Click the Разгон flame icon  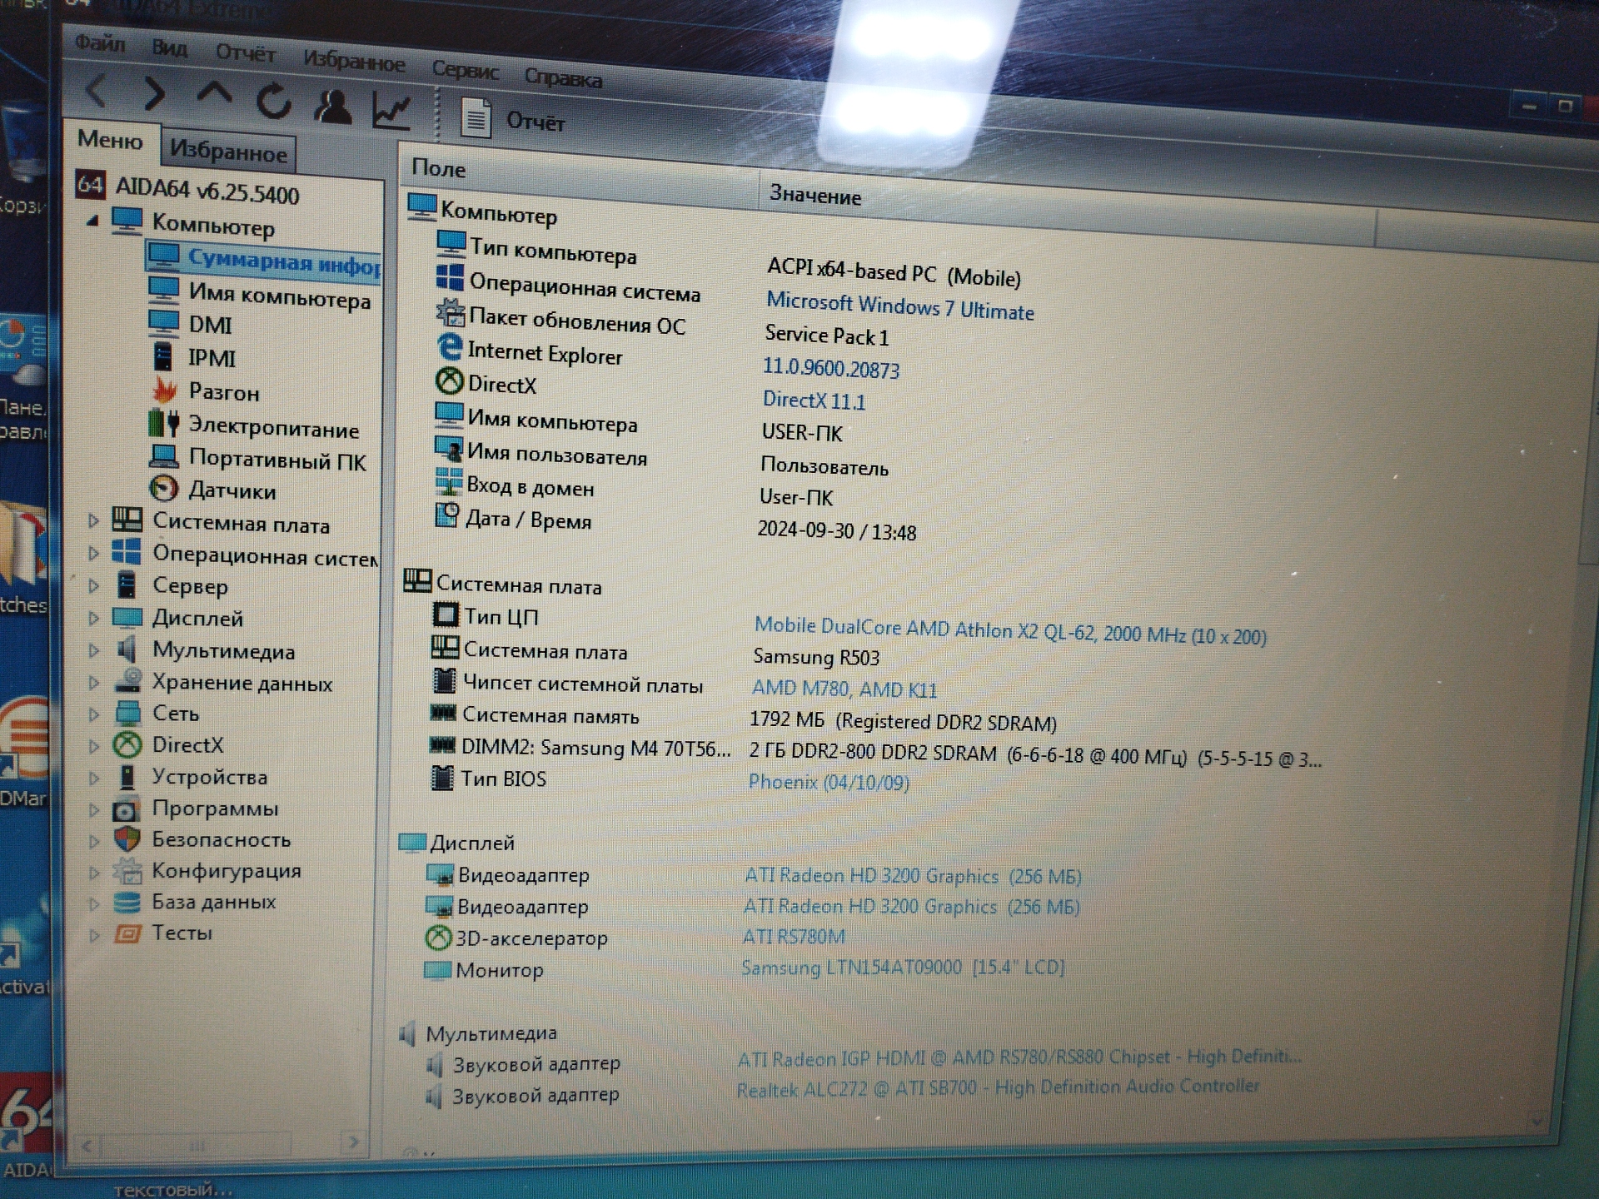(x=164, y=389)
